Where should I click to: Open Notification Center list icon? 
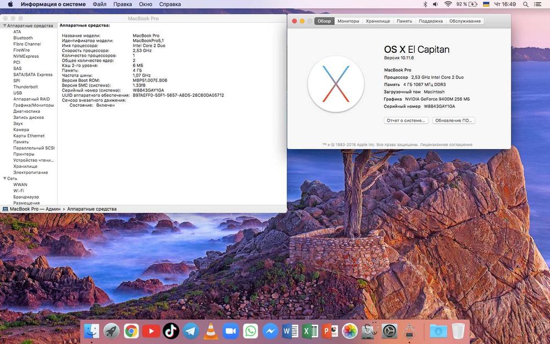(537, 4)
